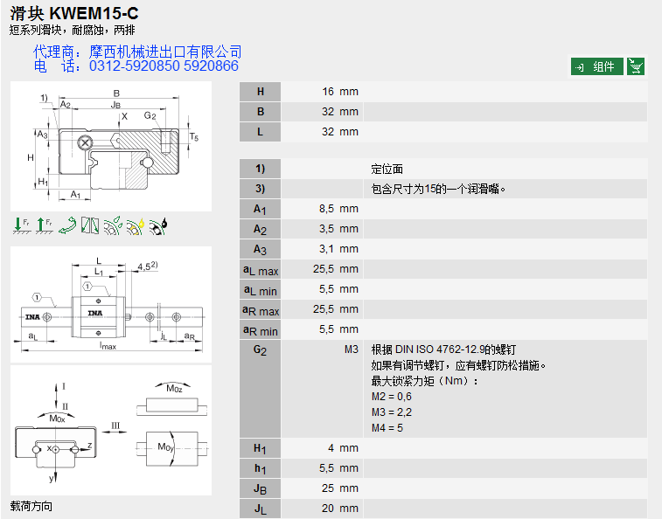
Task: Click the bearing with black drop icon
Action: point(157,225)
